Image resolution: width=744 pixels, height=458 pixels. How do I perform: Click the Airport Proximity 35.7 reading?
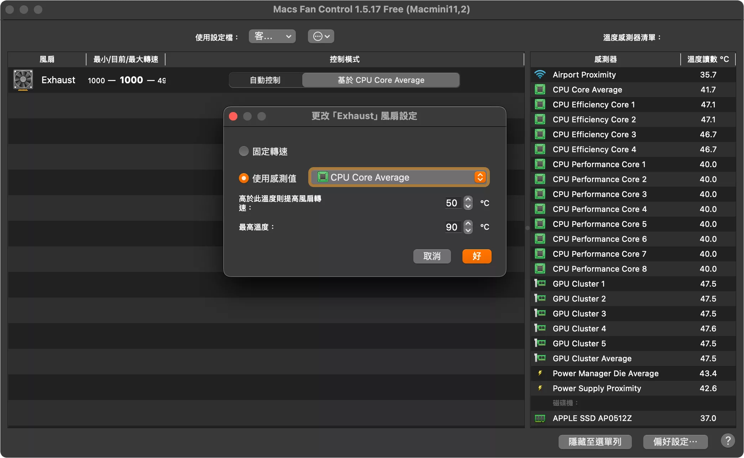pos(708,75)
